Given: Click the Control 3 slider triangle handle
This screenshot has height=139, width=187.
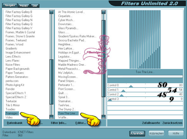Looking at the screenshot, I should [x=110, y=100].
